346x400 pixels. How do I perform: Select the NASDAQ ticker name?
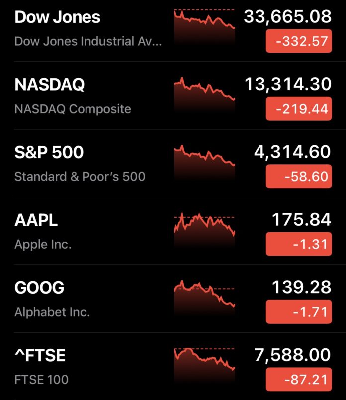coord(50,85)
